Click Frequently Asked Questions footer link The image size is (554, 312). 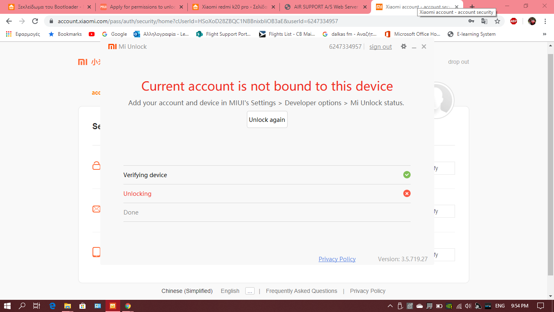(x=301, y=291)
